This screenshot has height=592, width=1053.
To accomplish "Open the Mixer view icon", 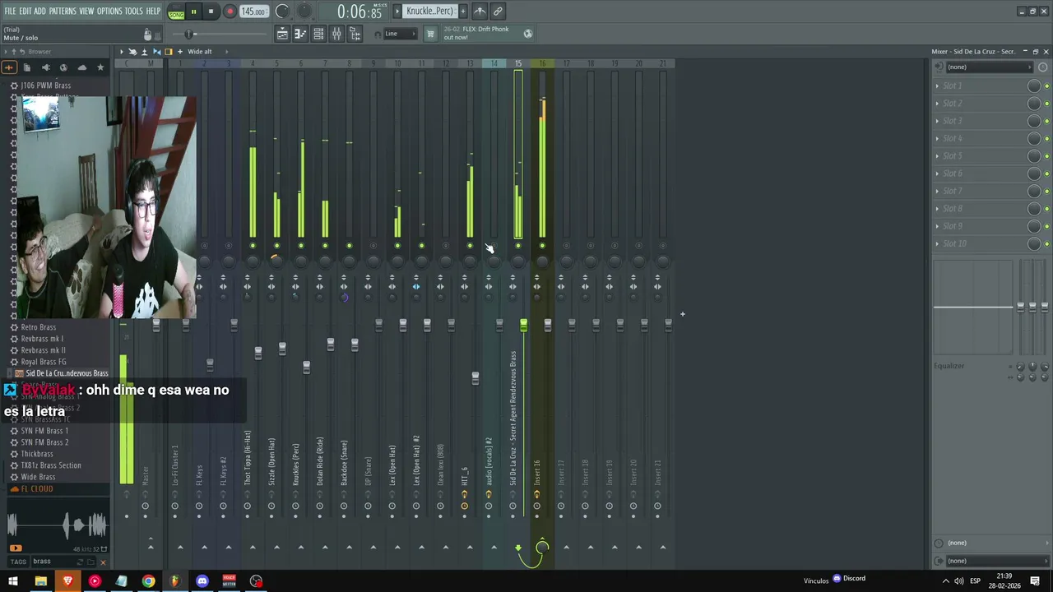I will 336,34.
